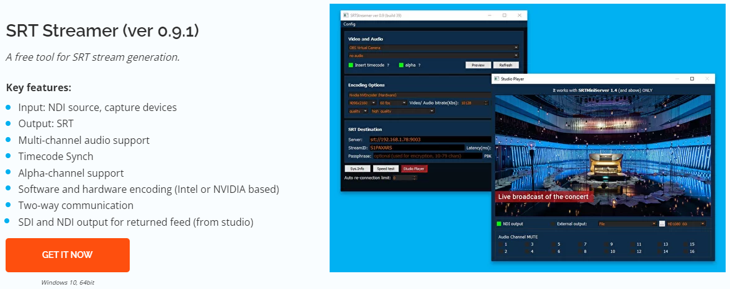
Task: Minimize the SRTStreamer window
Action: click(x=489, y=16)
